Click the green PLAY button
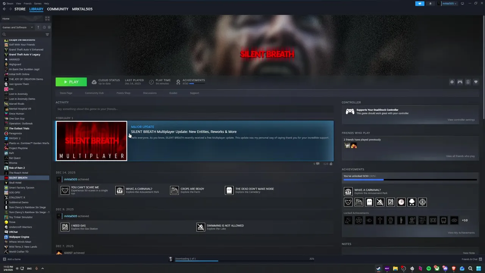The width and height of the screenshot is (485, 273). (x=71, y=82)
